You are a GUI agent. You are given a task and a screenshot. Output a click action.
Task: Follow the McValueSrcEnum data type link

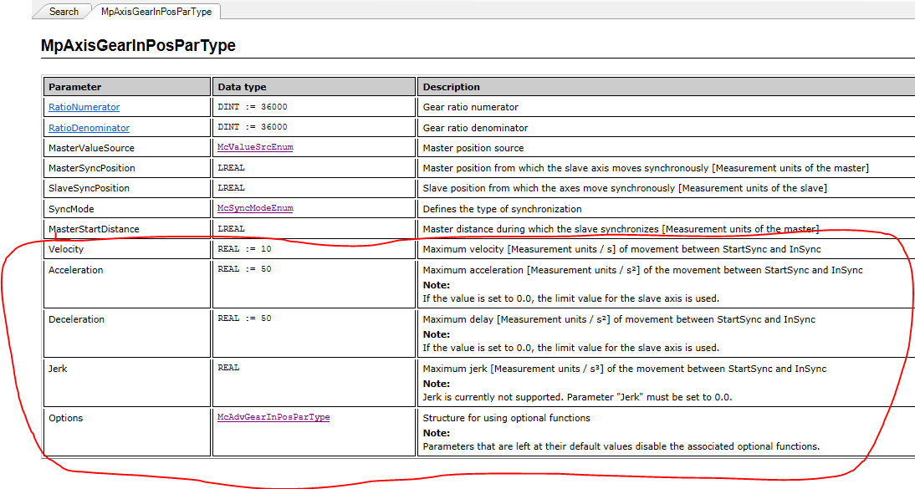[255, 147]
